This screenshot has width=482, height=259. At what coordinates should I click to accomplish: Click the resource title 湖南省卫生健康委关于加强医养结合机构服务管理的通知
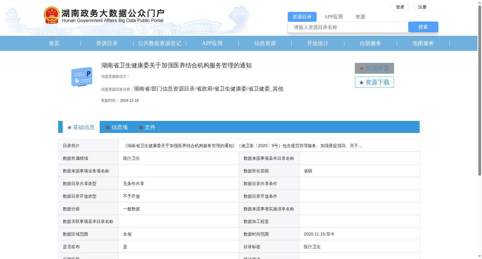coord(176,66)
